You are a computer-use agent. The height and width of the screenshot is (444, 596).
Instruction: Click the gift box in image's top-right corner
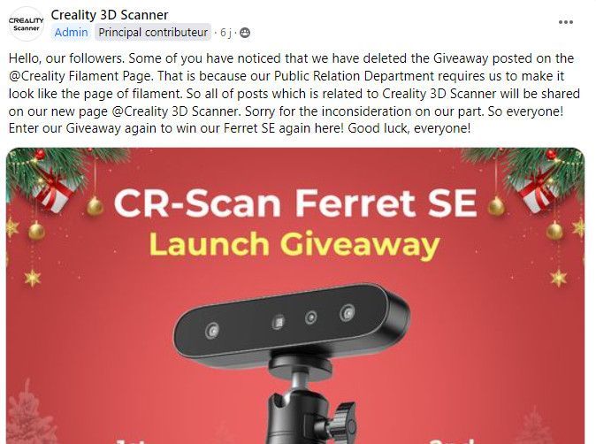539,190
